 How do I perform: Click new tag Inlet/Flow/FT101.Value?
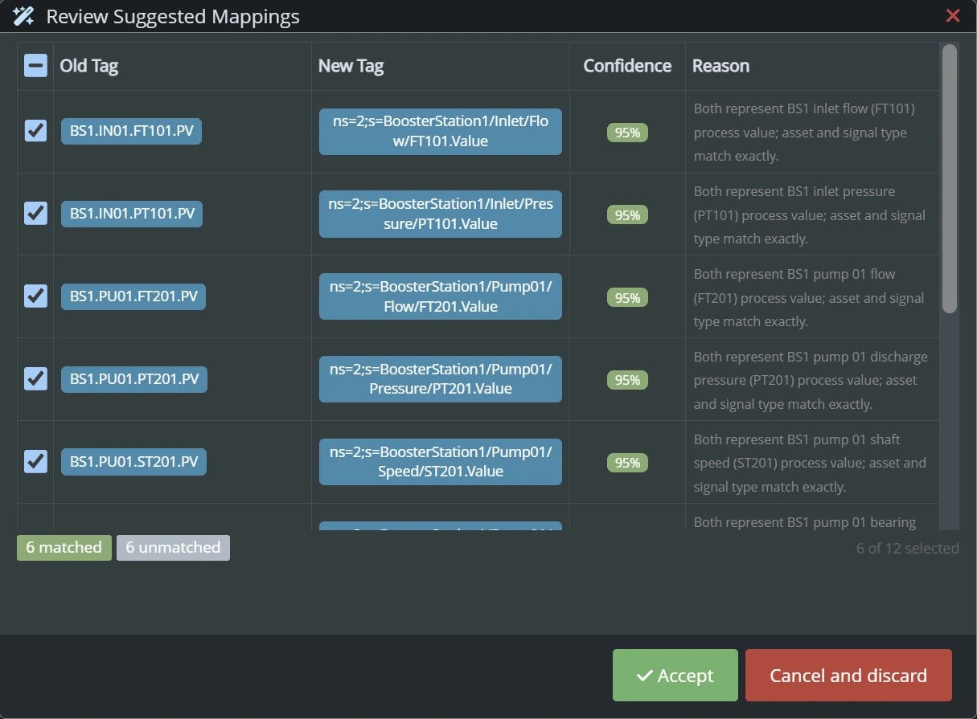pyautogui.click(x=441, y=132)
